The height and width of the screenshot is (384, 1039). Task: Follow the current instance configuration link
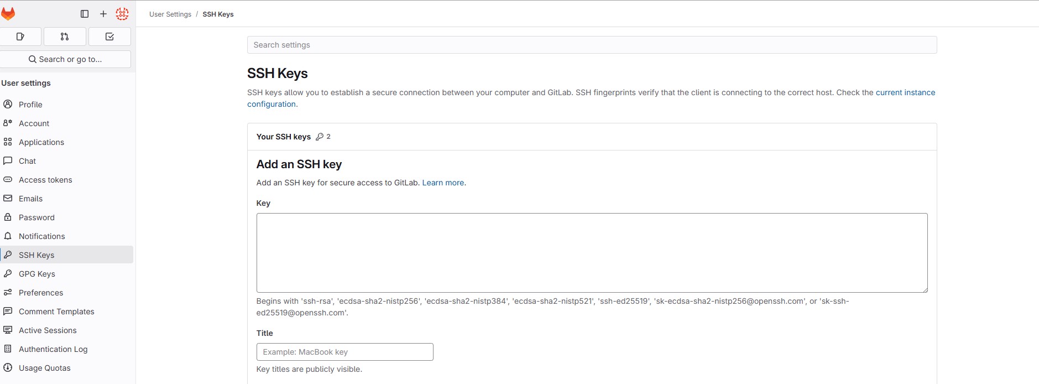tap(905, 92)
